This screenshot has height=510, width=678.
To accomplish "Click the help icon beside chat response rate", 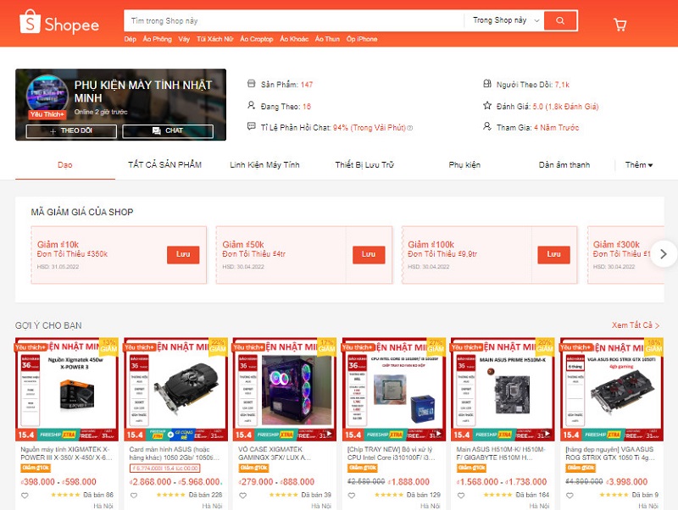I will tap(410, 128).
